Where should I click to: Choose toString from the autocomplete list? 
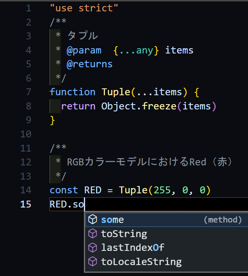coord(124,234)
